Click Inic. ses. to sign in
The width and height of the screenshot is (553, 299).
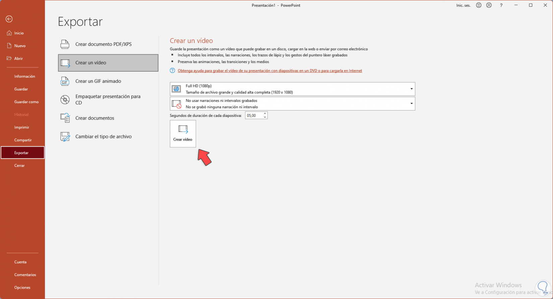[464, 5]
